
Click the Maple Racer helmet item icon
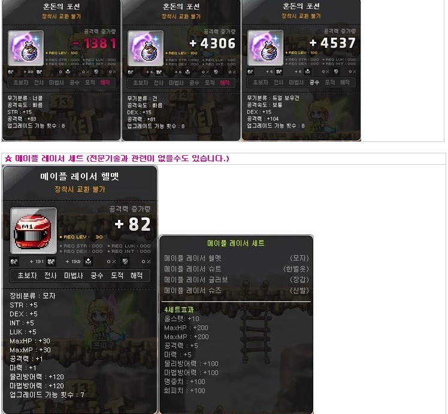coord(34,231)
